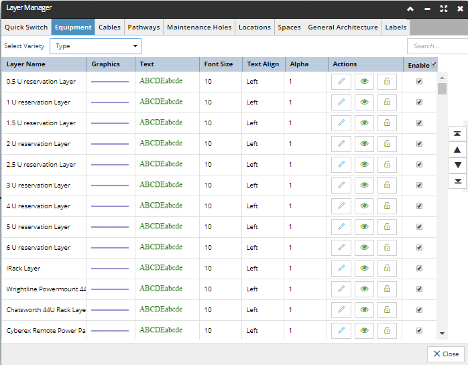Click text color sample for 4 U reservation Layer
Image resolution: width=468 pixels, height=365 pixels.
coord(161,206)
